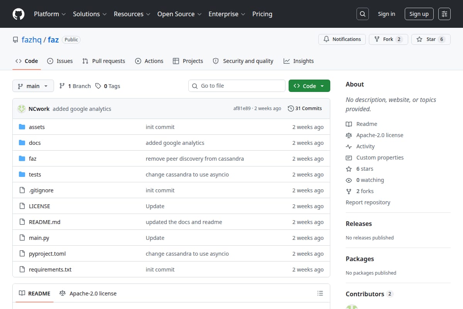Click the Go to file search field

237,86
